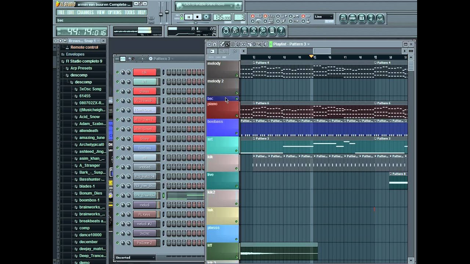Click the FL Keys channel button
This screenshot has width=470, height=264.
point(145,214)
